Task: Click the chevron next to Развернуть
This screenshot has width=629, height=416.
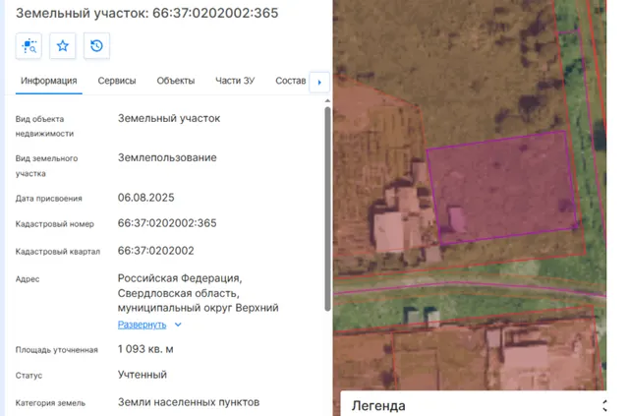Action: [178, 325]
